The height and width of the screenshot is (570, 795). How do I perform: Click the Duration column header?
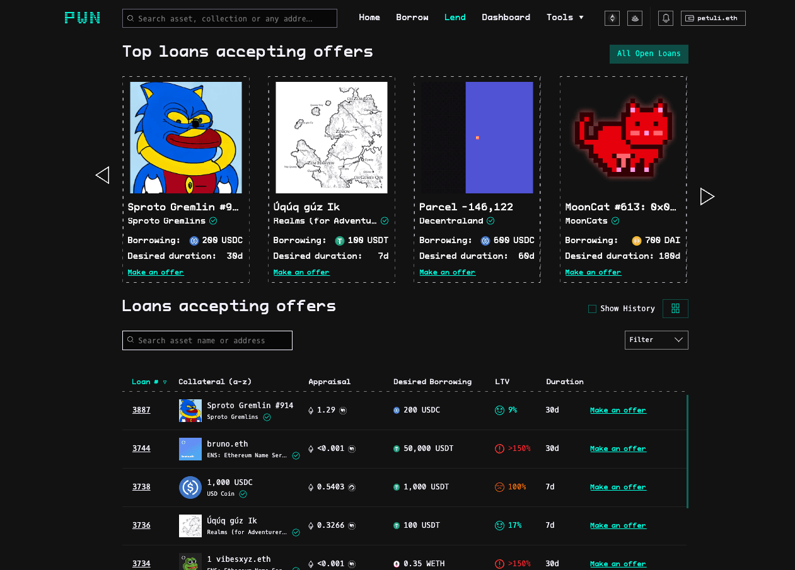(565, 382)
